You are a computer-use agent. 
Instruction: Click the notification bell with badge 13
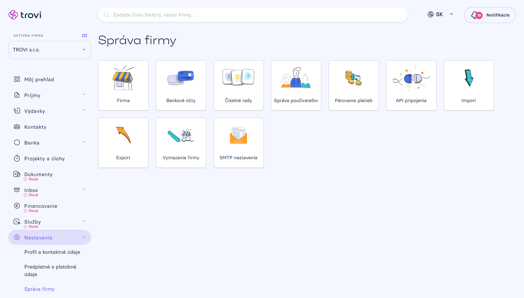click(x=476, y=15)
